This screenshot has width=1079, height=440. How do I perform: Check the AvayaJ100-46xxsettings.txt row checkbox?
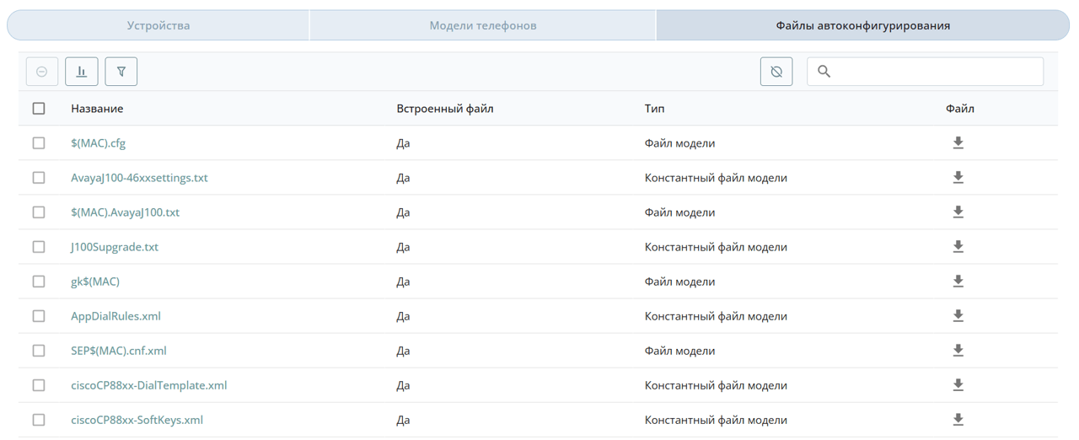39,178
